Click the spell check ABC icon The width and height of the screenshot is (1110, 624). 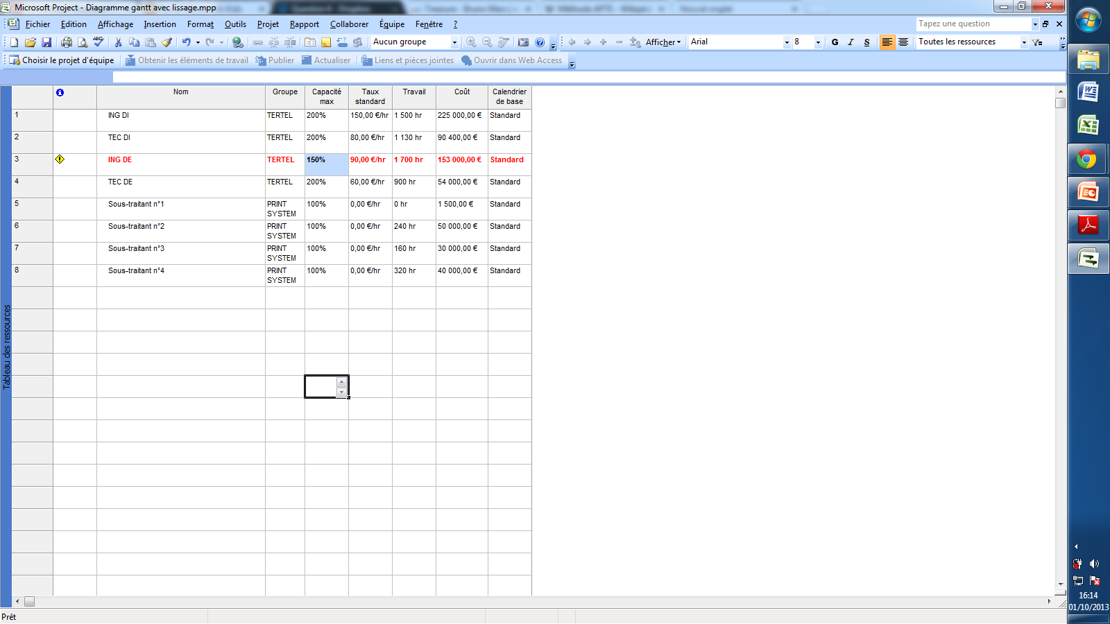pyautogui.click(x=99, y=42)
